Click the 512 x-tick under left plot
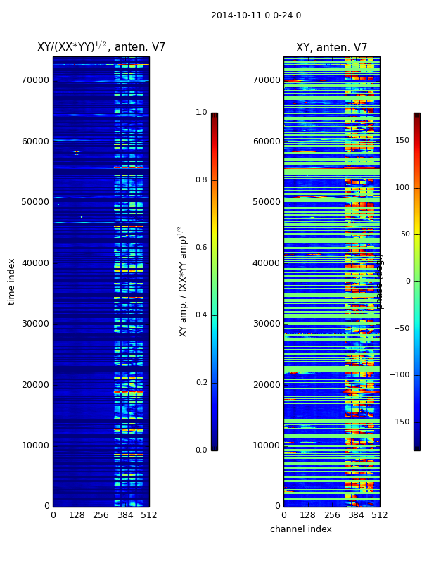The height and width of the screenshot is (563, 422). (148, 515)
